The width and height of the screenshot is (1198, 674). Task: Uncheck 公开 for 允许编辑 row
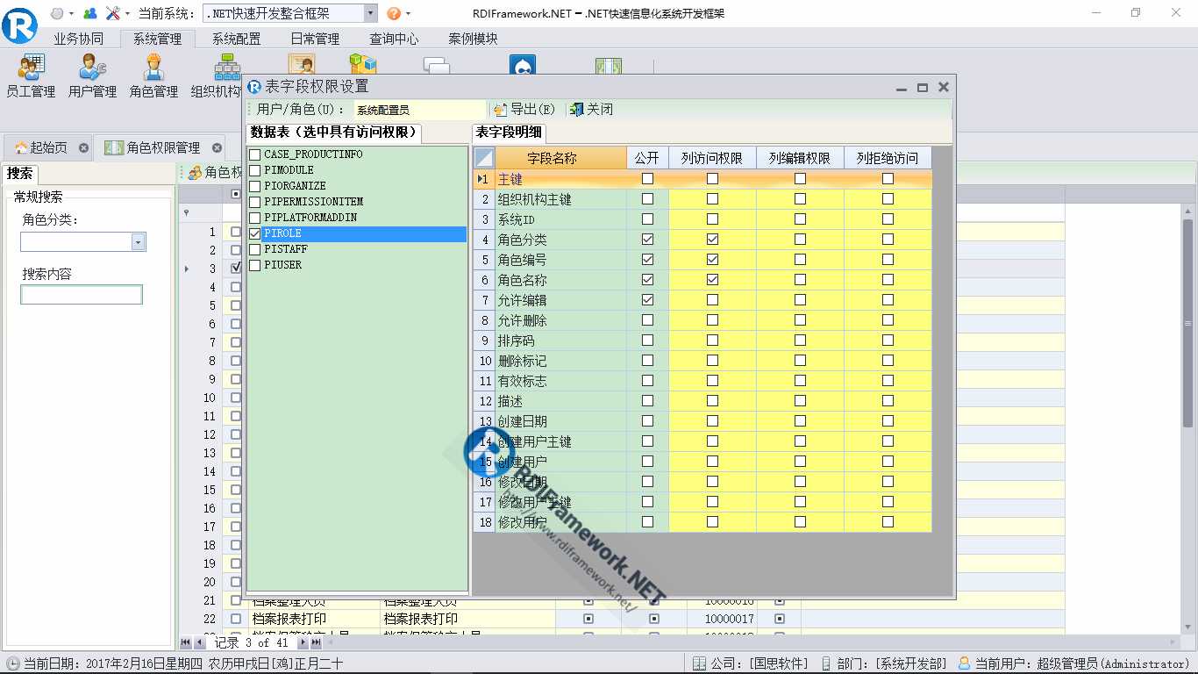tap(647, 300)
